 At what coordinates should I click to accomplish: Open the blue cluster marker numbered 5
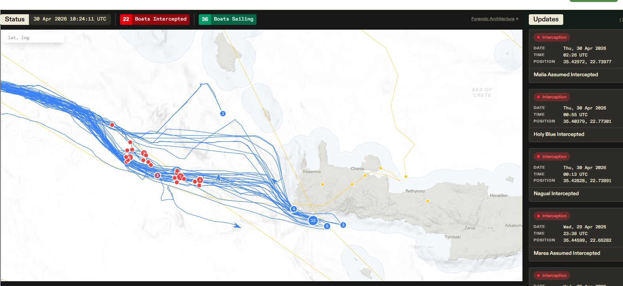click(327, 226)
